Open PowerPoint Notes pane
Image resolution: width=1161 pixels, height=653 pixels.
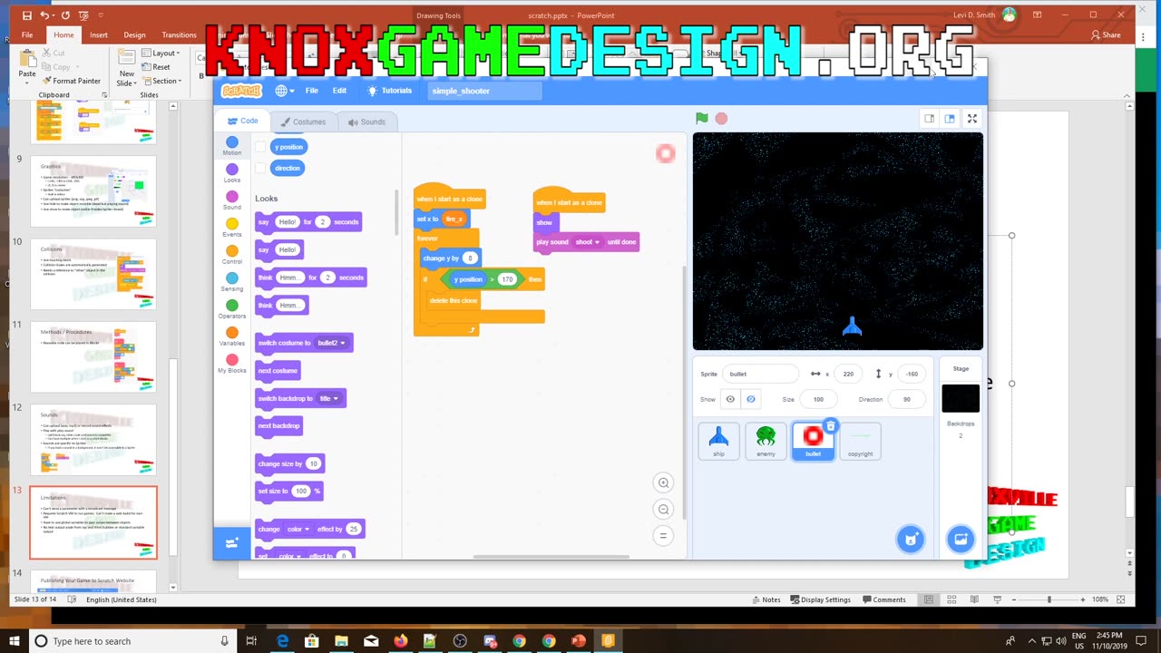pos(765,599)
